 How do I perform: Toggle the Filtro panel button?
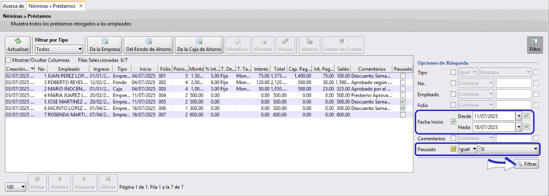pos(535,45)
